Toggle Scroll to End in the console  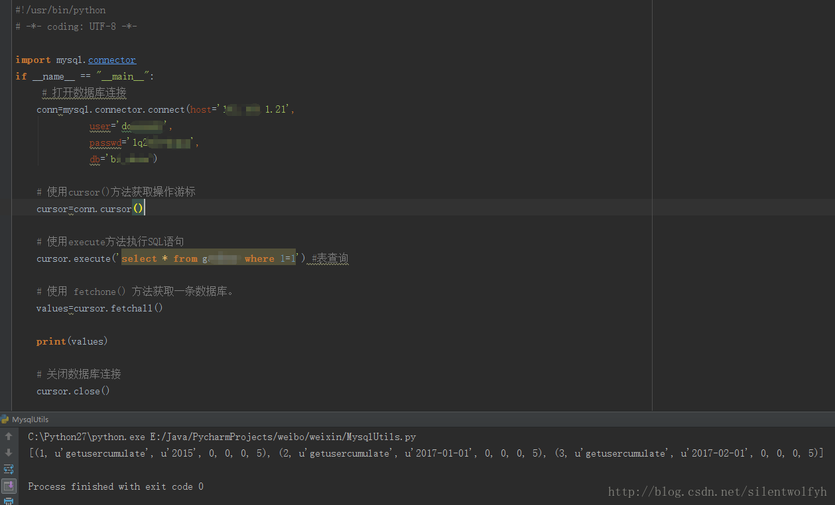point(9,486)
